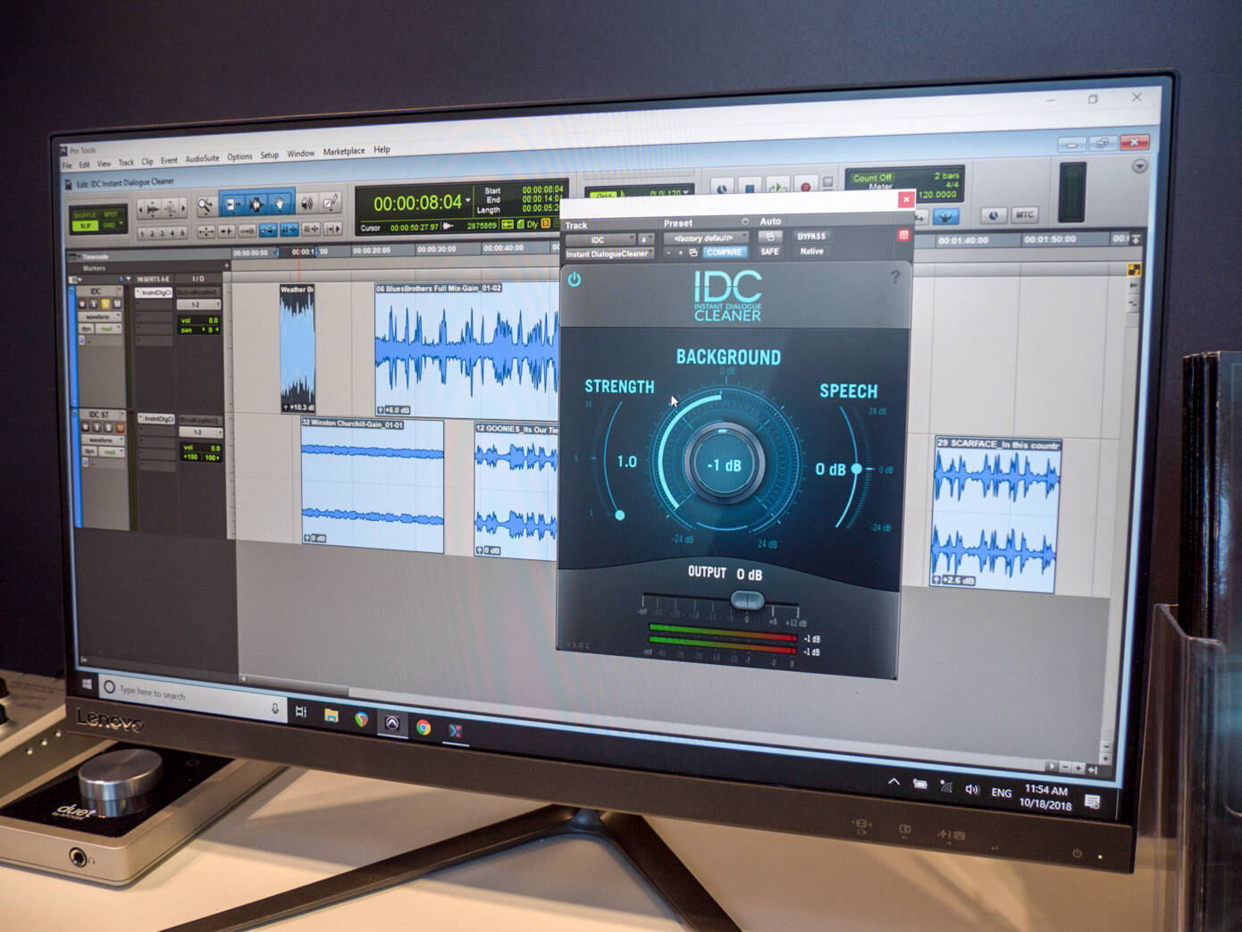
Task: Click the previous preset minus button
Action: coord(668,253)
